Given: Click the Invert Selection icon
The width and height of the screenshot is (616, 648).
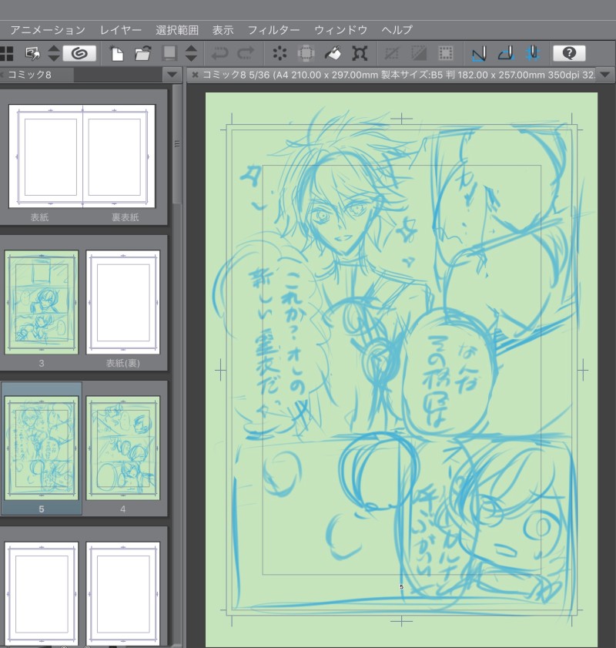Looking at the screenshot, I should pyautogui.click(x=419, y=53).
